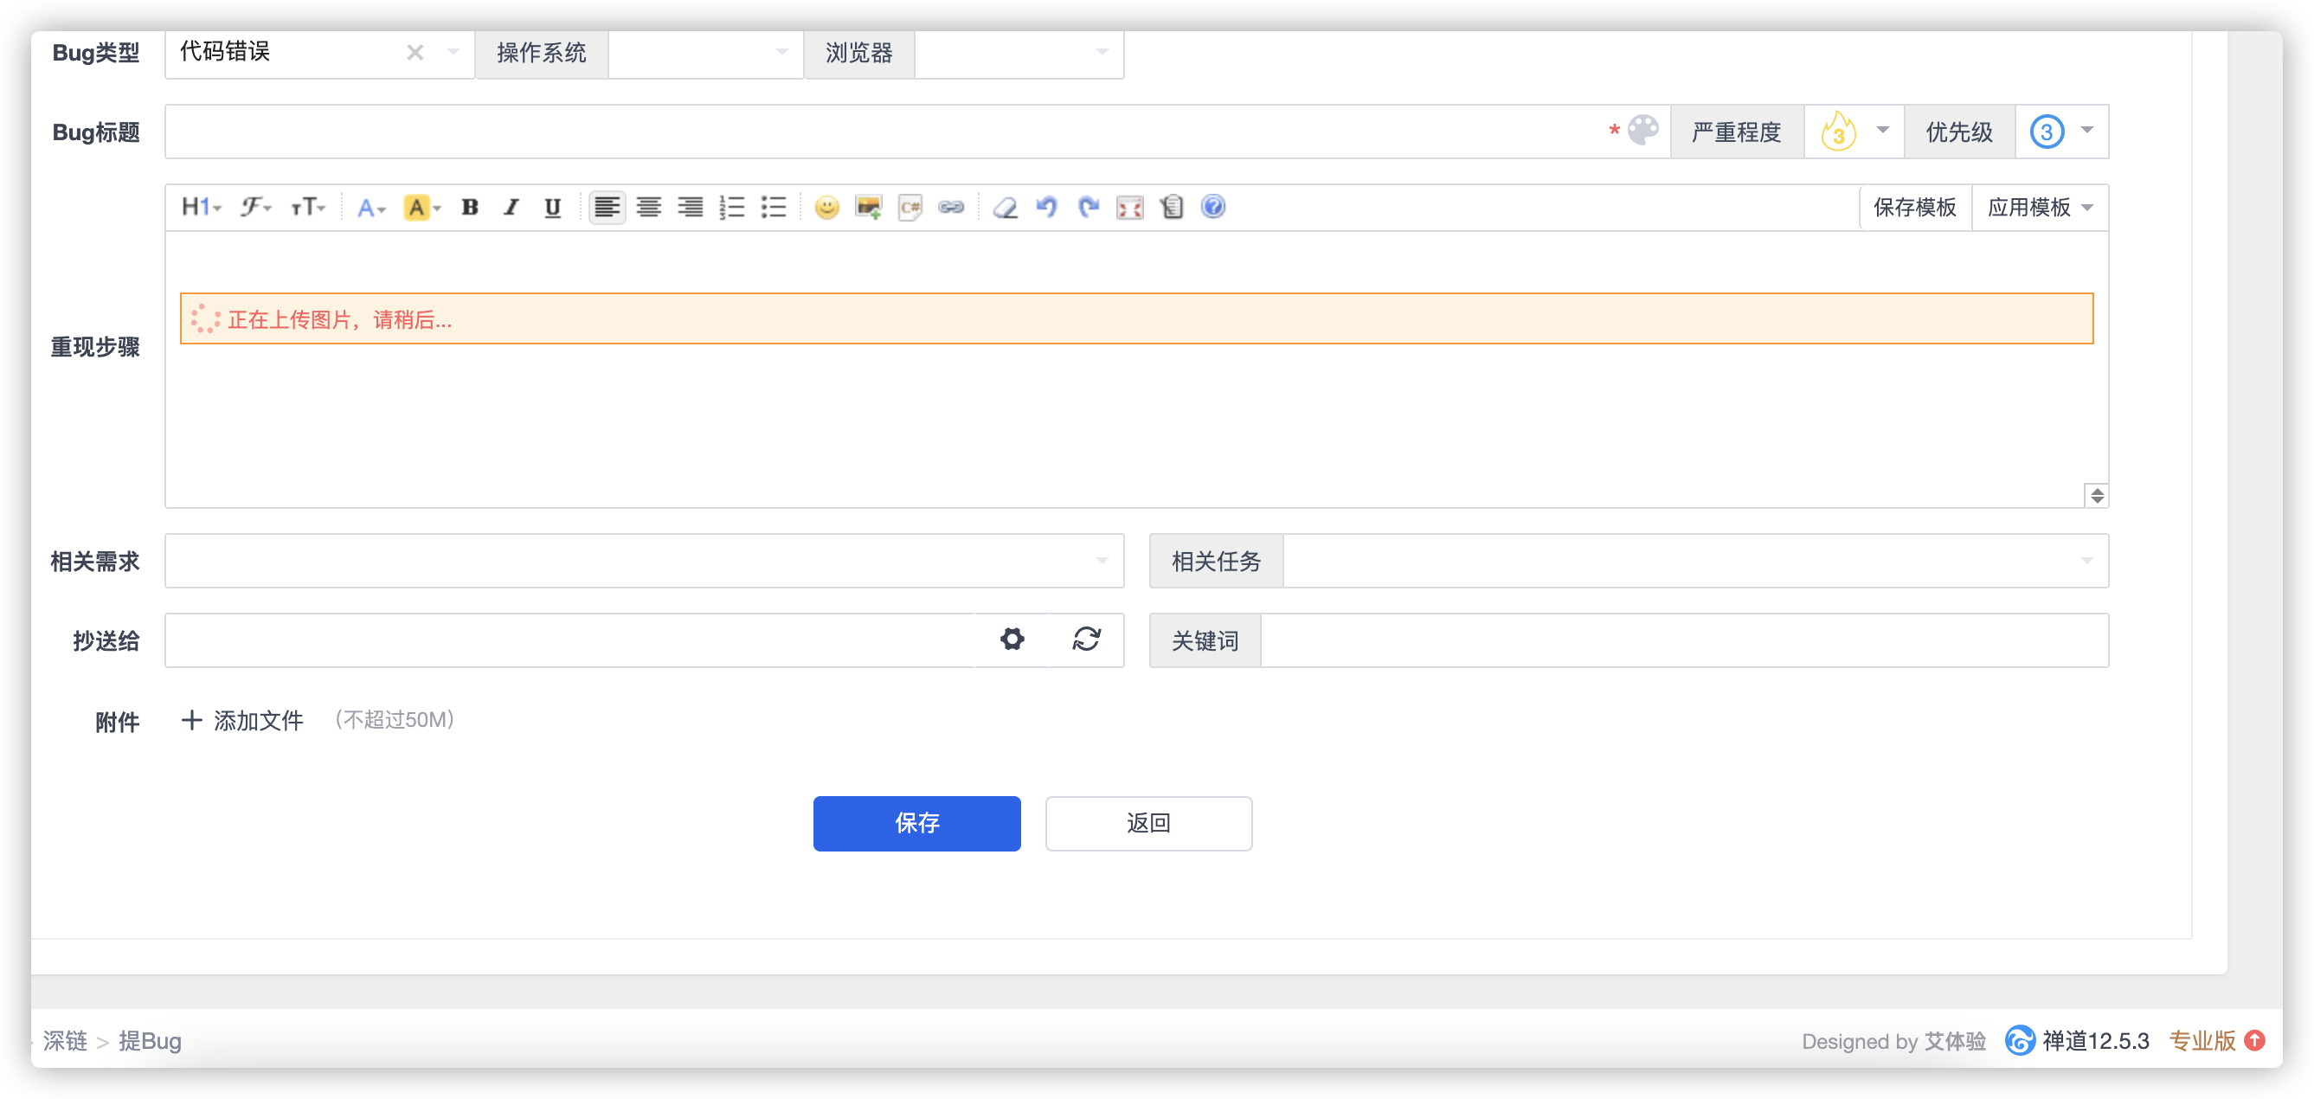Open the editor help icon
Viewport: 2314px width, 1099px height.
point(1212,208)
